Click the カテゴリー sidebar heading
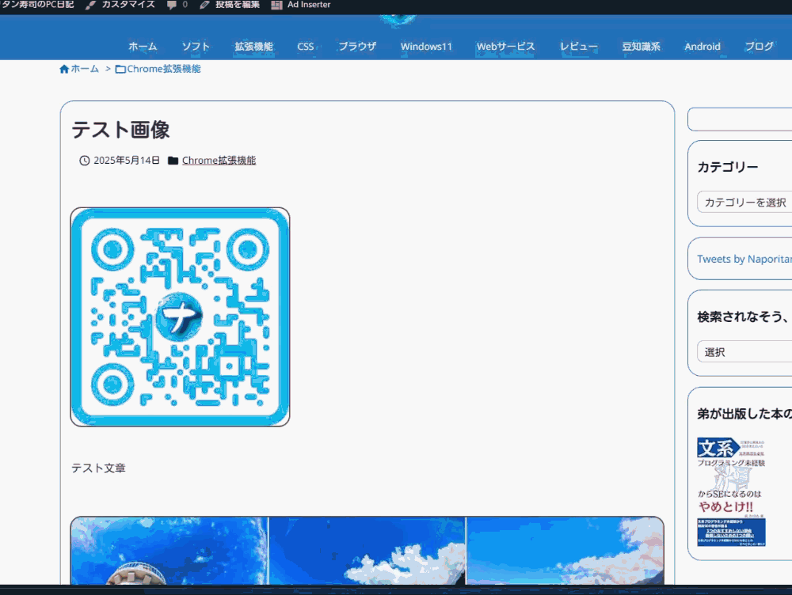The image size is (792, 595). (x=728, y=167)
